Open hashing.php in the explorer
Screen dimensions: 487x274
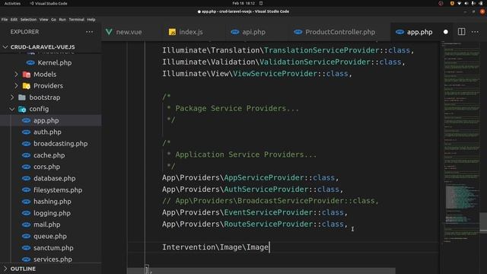[53, 202]
